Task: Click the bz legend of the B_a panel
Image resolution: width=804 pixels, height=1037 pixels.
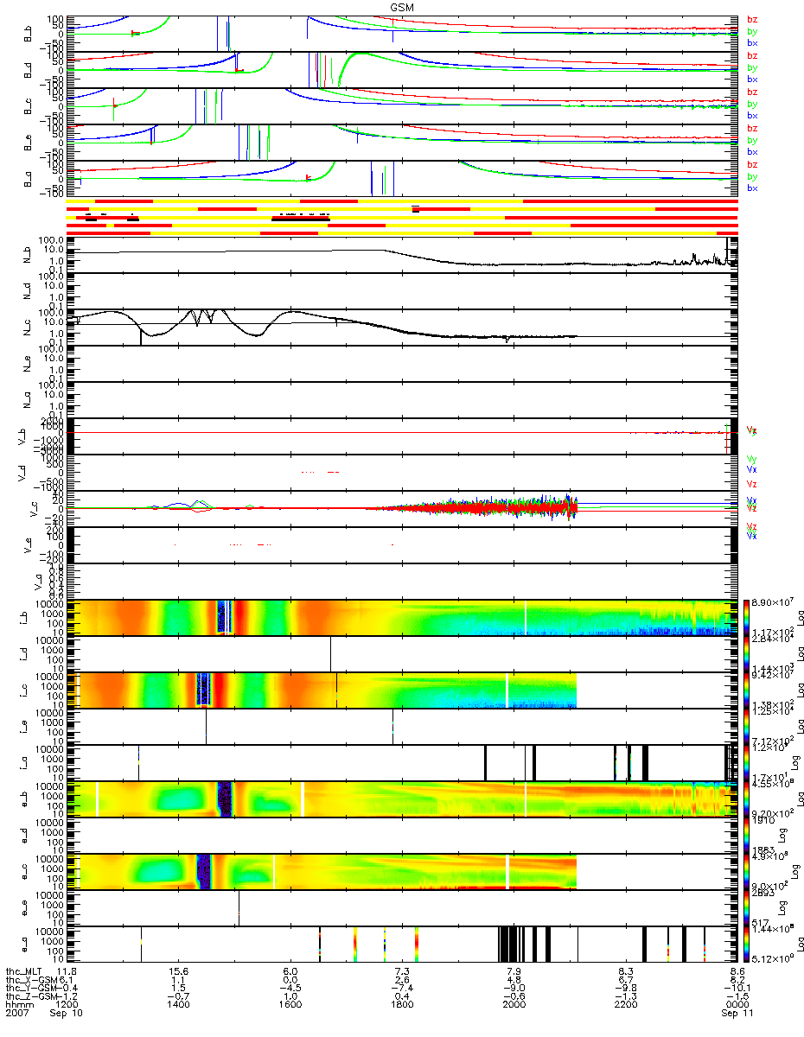Action: click(x=752, y=164)
